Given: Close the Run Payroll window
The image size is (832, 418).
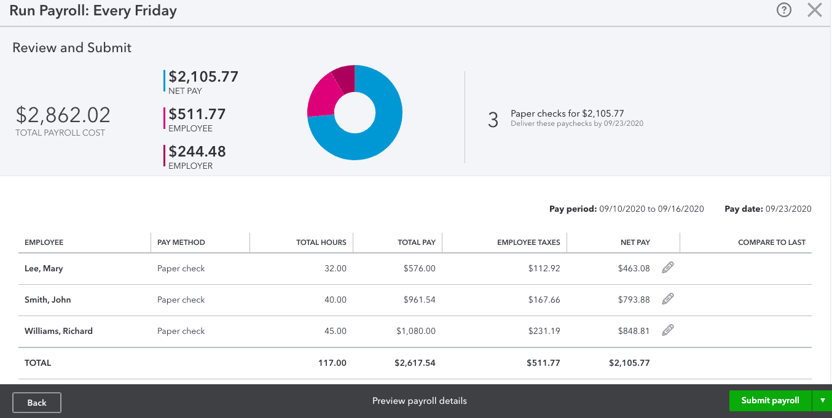Looking at the screenshot, I should (815, 10).
